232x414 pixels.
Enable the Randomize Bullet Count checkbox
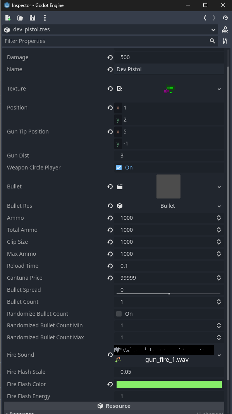pos(119,314)
